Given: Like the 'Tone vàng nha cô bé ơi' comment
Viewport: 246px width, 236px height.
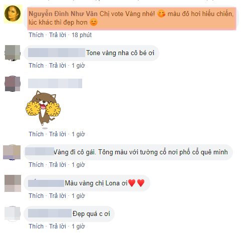Looking at the screenshot, I should [36, 66].
